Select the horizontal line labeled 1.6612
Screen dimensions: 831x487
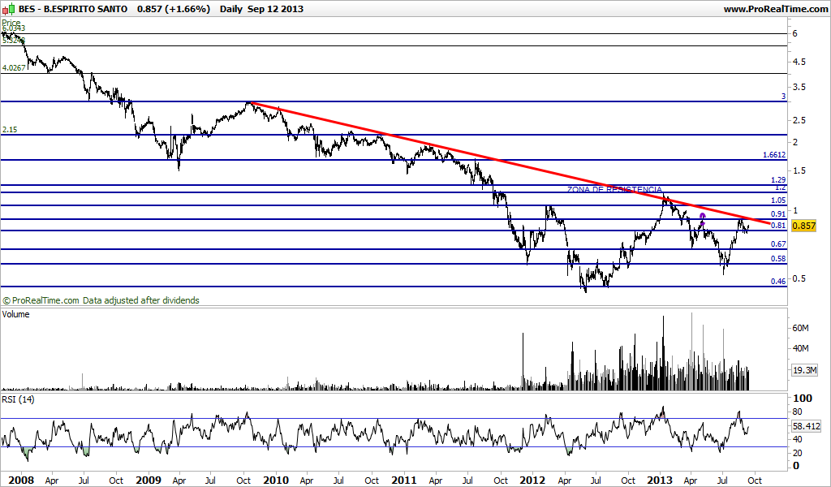point(394,160)
